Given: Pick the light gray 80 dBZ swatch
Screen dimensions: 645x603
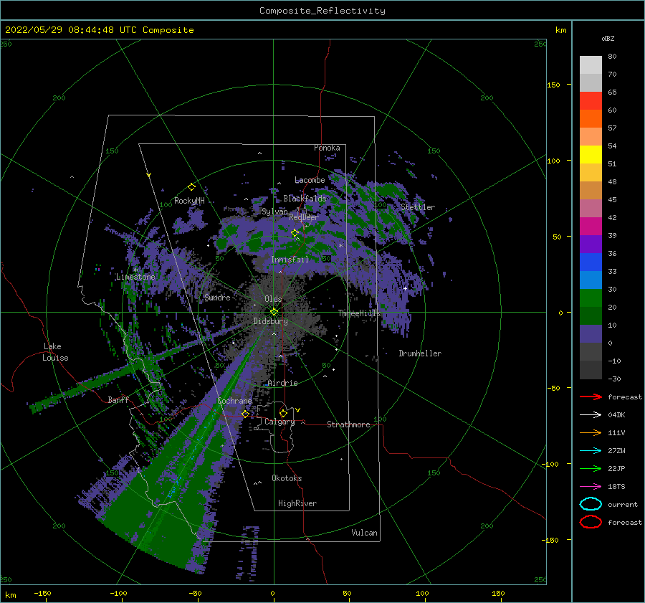Looking at the screenshot, I should pyautogui.click(x=591, y=65).
